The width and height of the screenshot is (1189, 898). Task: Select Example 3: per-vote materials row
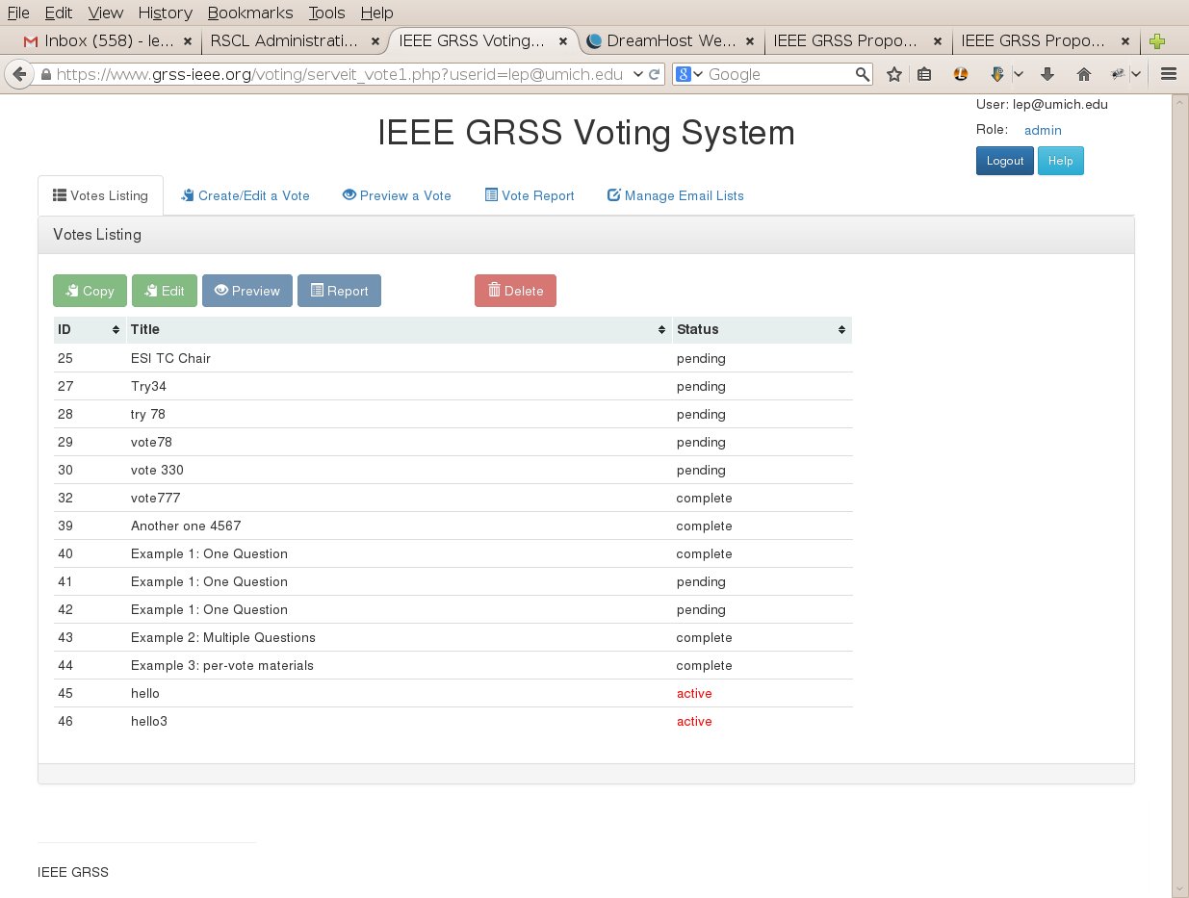452,665
